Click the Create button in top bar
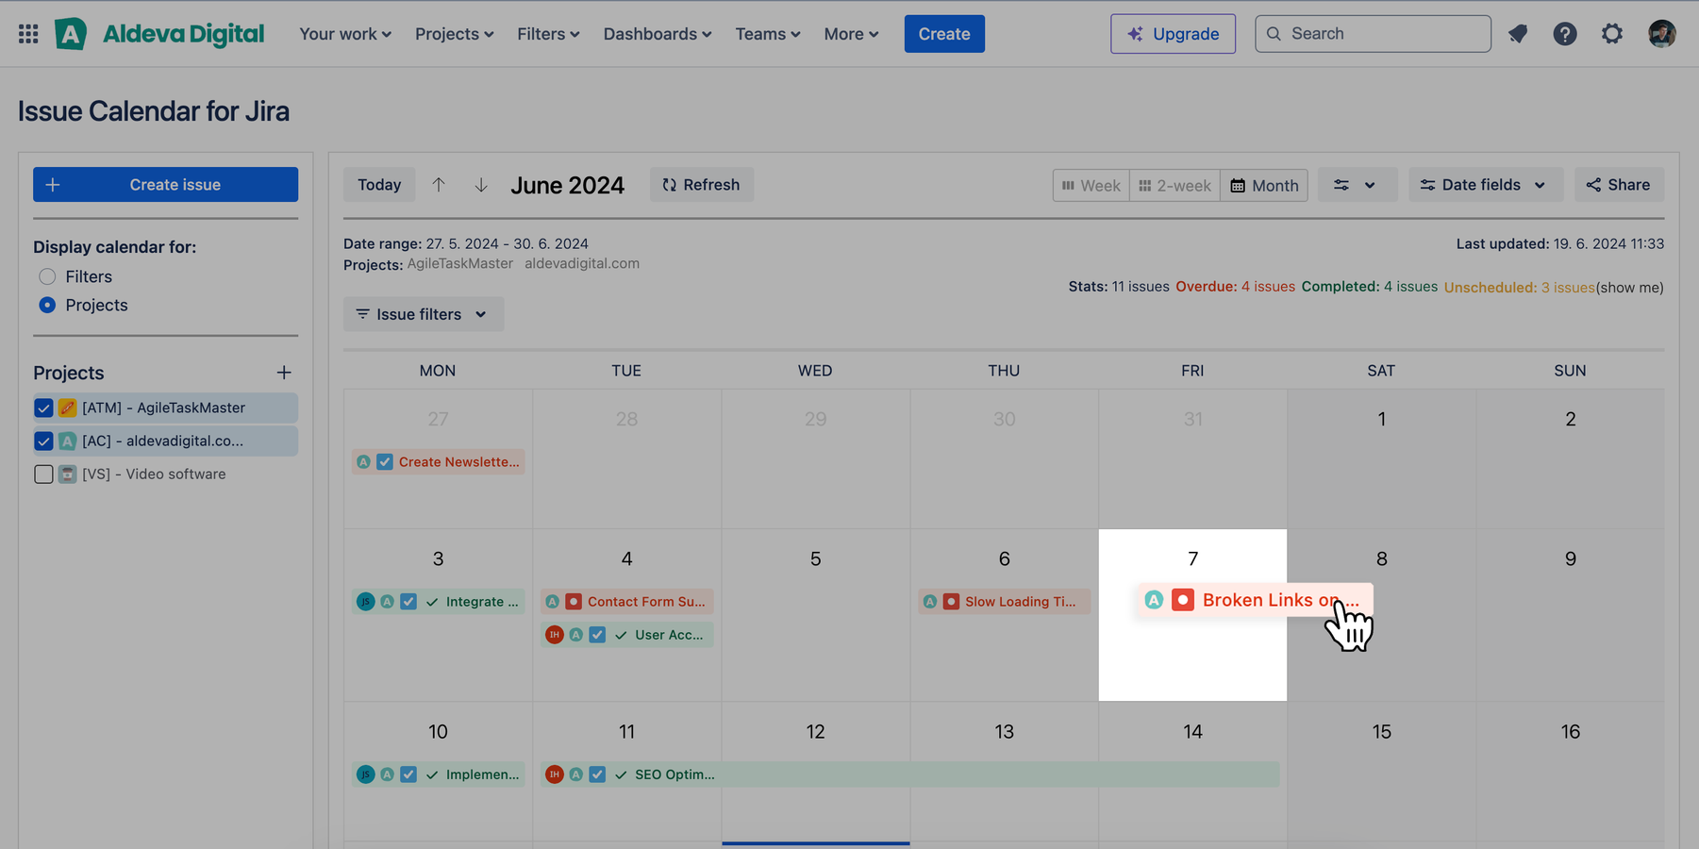The height and width of the screenshot is (849, 1699). click(x=944, y=34)
